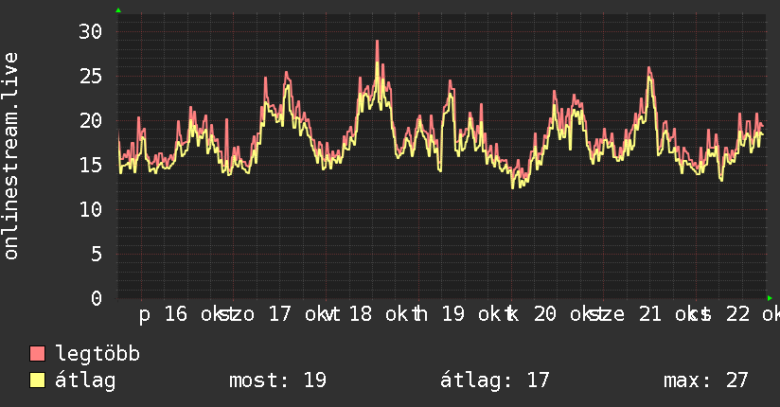The image size is (780, 407).
Task: Click the y-axis label 15
Action: (x=90, y=165)
